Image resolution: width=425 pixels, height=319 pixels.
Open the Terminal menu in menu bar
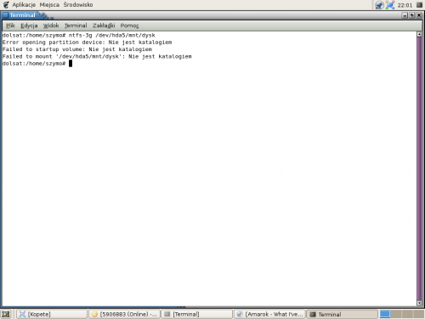(x=76, y=26)
